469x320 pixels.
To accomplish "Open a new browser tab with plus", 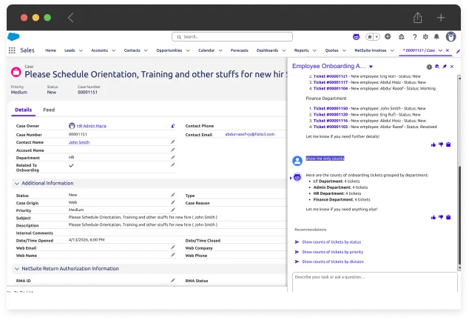I will click(441, 18).
